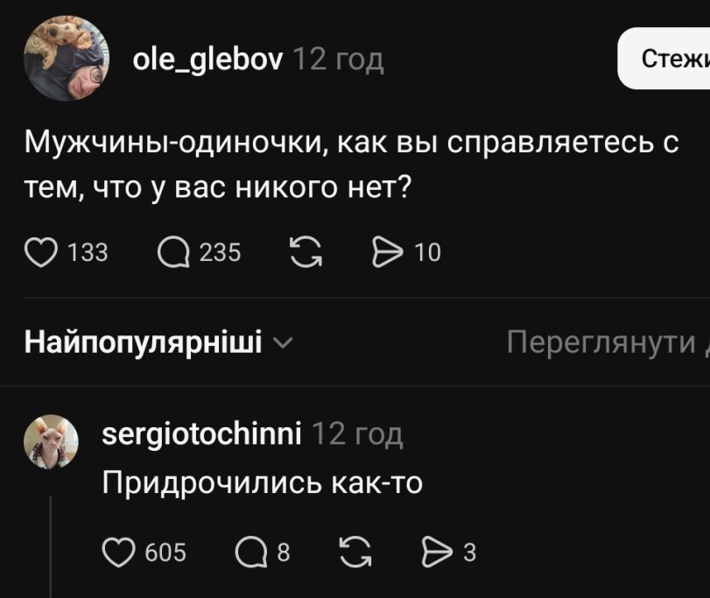Like sergiotochinni's reply
The width and height of the screenshot is (710, 598).
[x=118, y=552]
